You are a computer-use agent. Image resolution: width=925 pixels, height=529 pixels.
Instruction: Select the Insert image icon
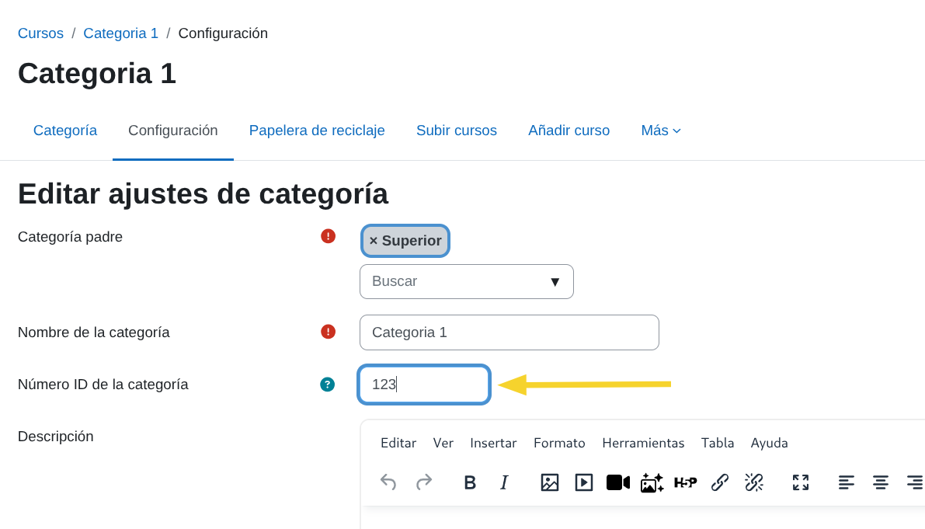[x=550, y=482]
